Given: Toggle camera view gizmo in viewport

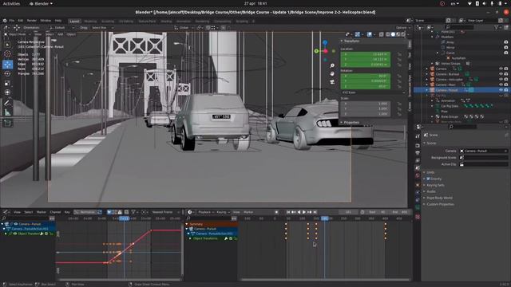Looking at the screenshot, I should click(332, 82).
